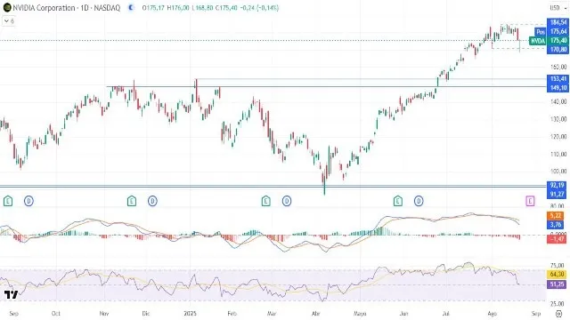Image resolution: width=570 pixels, height=320 pixels.
Task: Select the 170,80 price level label
Action: (x=558, y=50)
